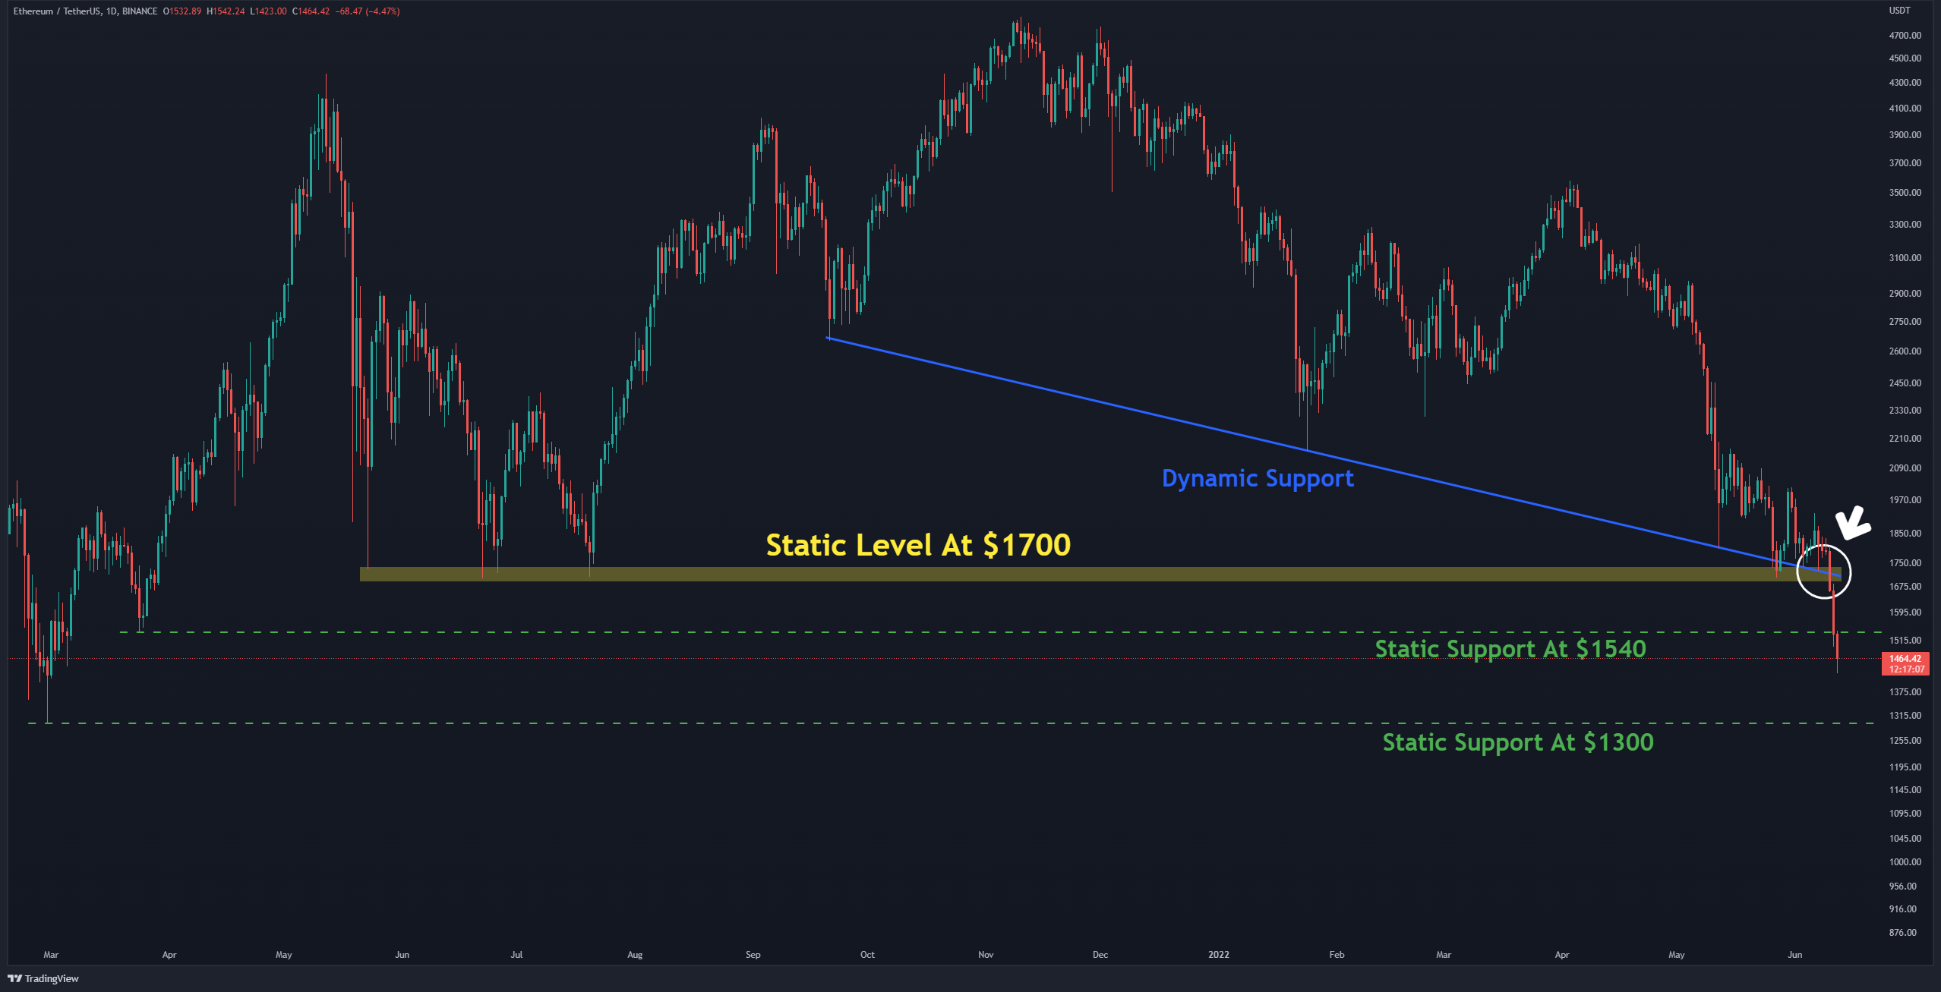The height and width of the screenshot is (992, 1941).
Task: Click the 'Nov' time axis label
Action: [986, 955]
